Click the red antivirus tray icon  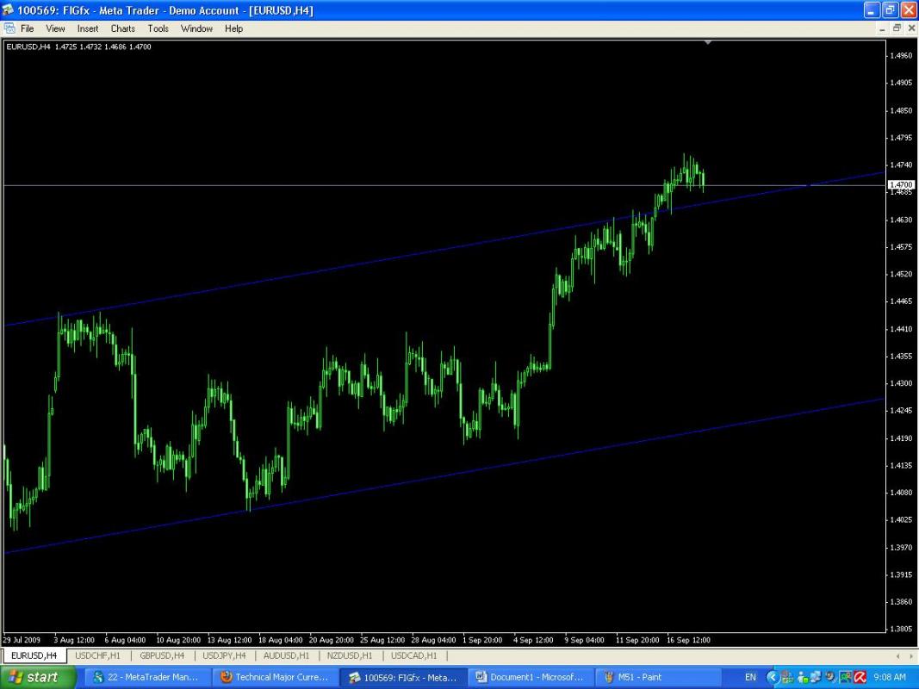(859, 677)
